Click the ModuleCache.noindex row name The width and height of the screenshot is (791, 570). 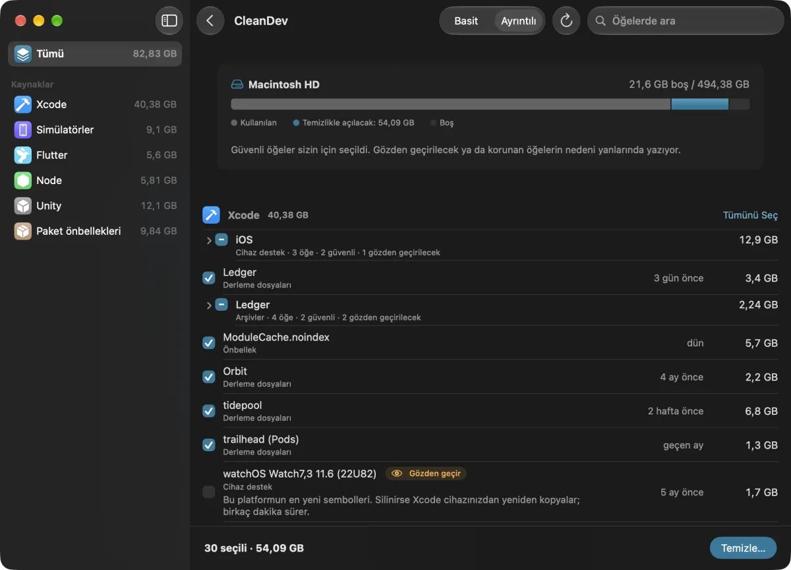tap(276, 337)
